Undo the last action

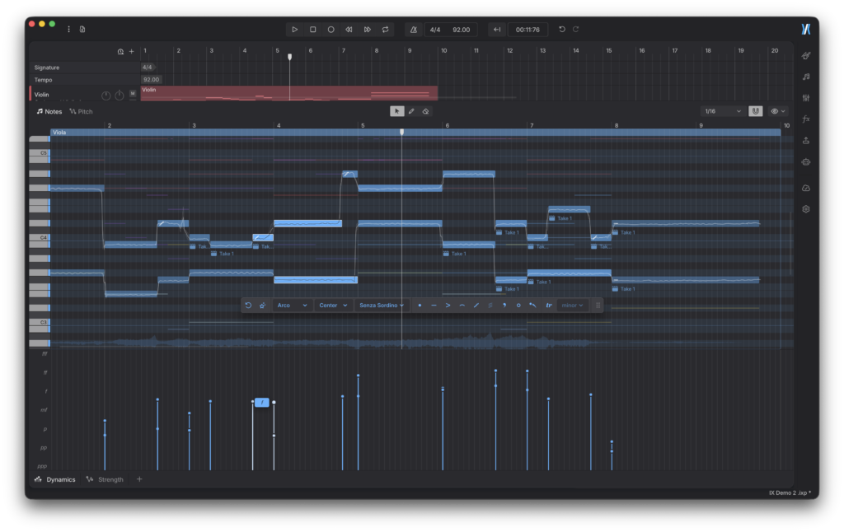point(562,29)
